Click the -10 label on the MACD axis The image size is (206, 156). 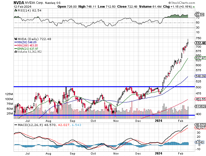[x=198, y=149]
